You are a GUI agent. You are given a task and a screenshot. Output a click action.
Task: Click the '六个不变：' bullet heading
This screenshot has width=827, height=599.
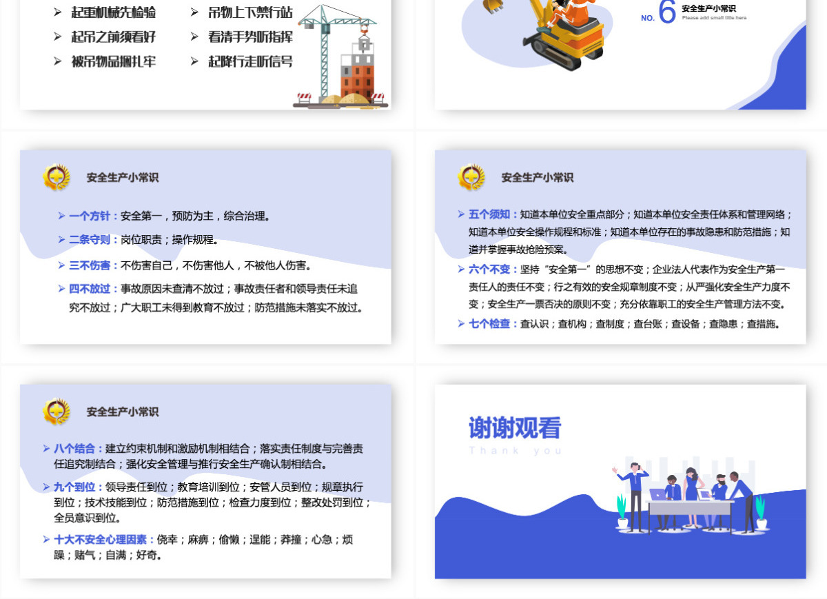(x=494, y=270)
